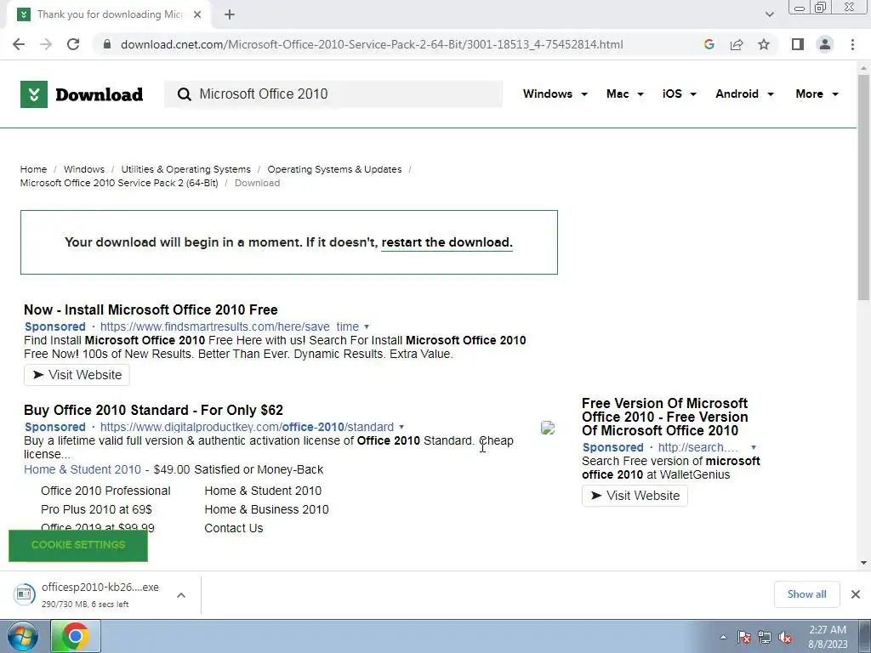Click Office 2010 Professional sitelink
The image size is (871, 653).
coord(105,491)
